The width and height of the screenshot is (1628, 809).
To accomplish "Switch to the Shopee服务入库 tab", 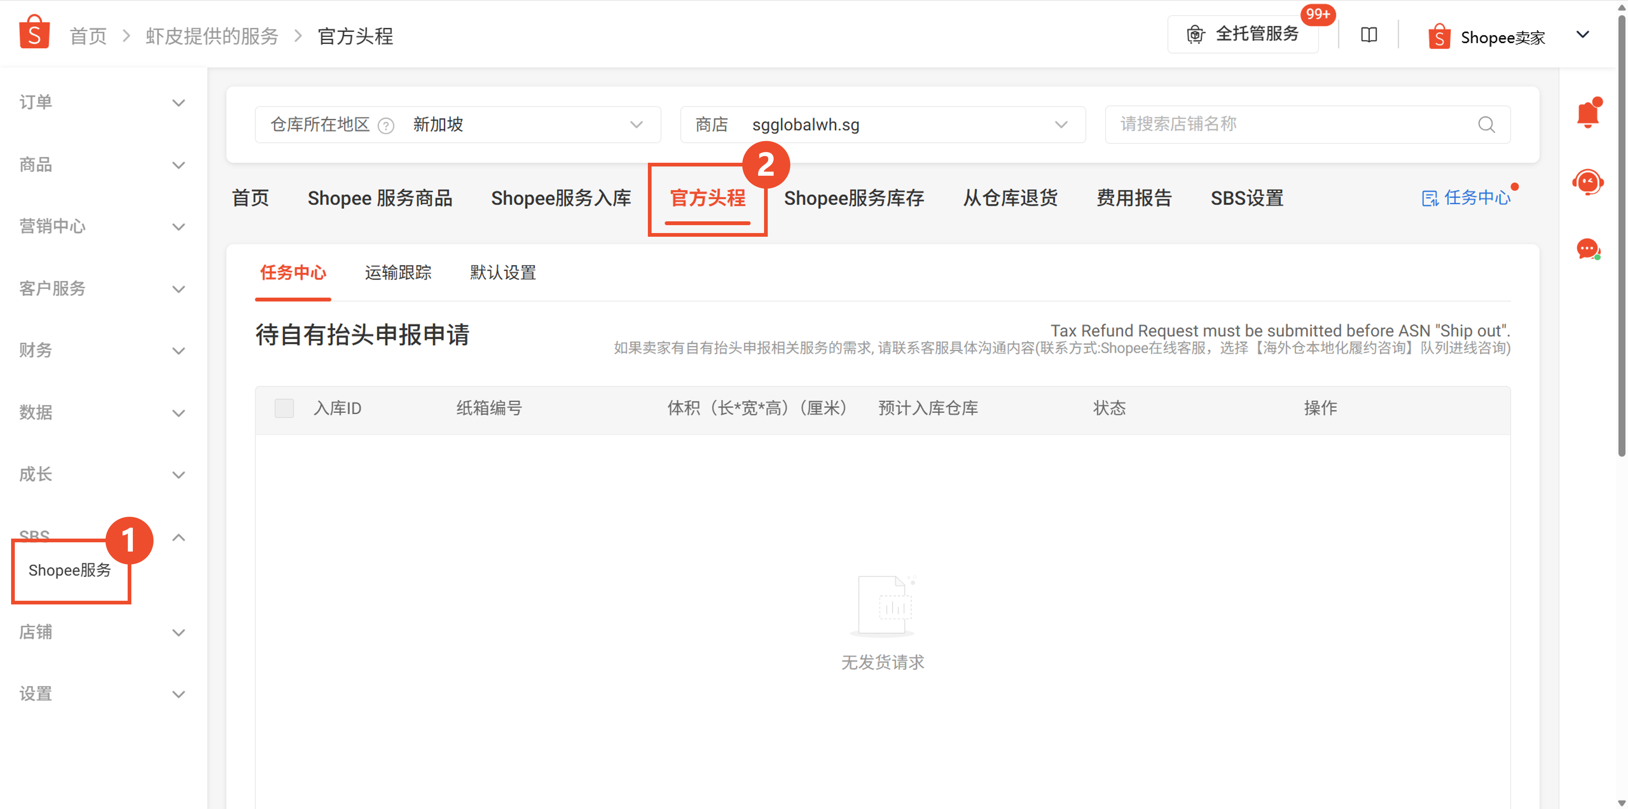I will point(561,198).
